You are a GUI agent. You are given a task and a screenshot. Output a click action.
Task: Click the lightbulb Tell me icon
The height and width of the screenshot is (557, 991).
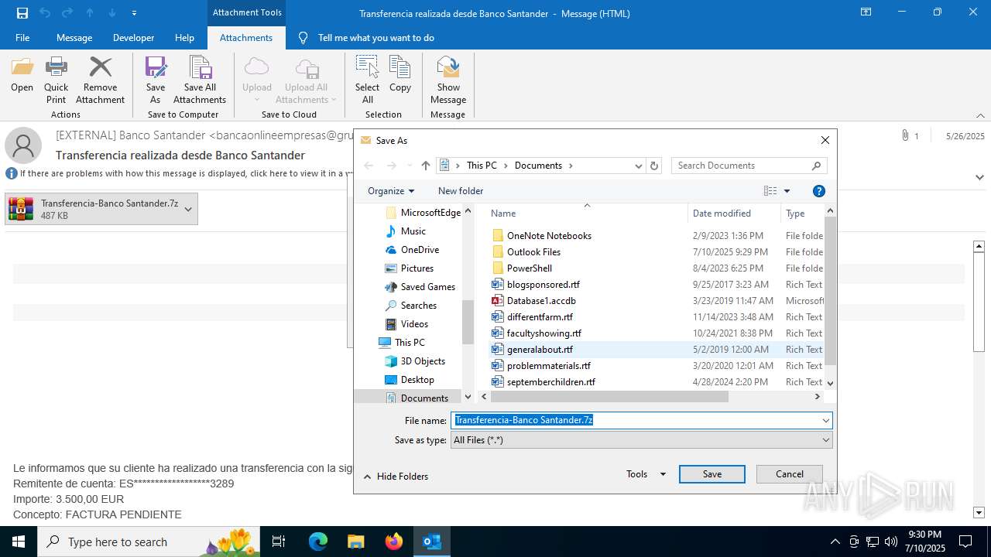(303, 37)
